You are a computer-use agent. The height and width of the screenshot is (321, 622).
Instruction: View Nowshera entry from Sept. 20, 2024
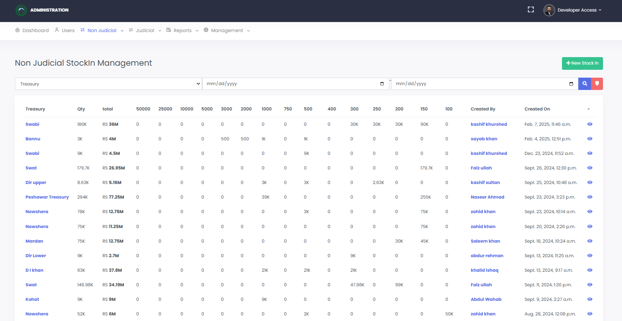(x=590, y=227)
